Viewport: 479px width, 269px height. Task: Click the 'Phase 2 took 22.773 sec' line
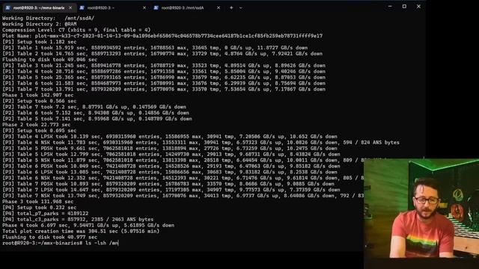pyautogui.click(x=37, y=125)
